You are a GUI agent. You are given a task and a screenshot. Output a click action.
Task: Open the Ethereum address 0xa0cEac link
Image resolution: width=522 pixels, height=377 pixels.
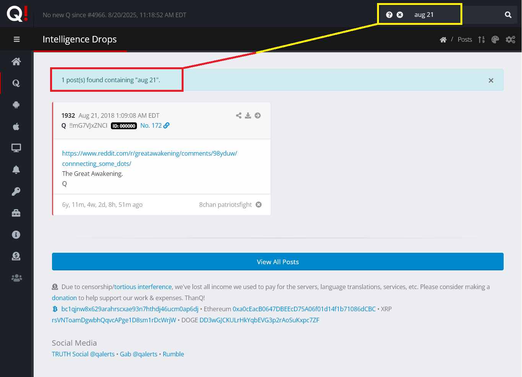pos(304,309)
